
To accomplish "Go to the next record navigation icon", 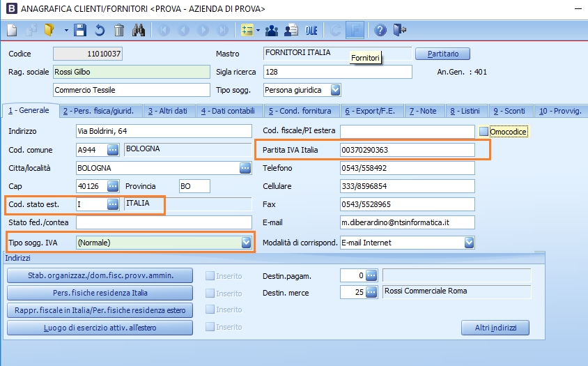I will (203, 30).
